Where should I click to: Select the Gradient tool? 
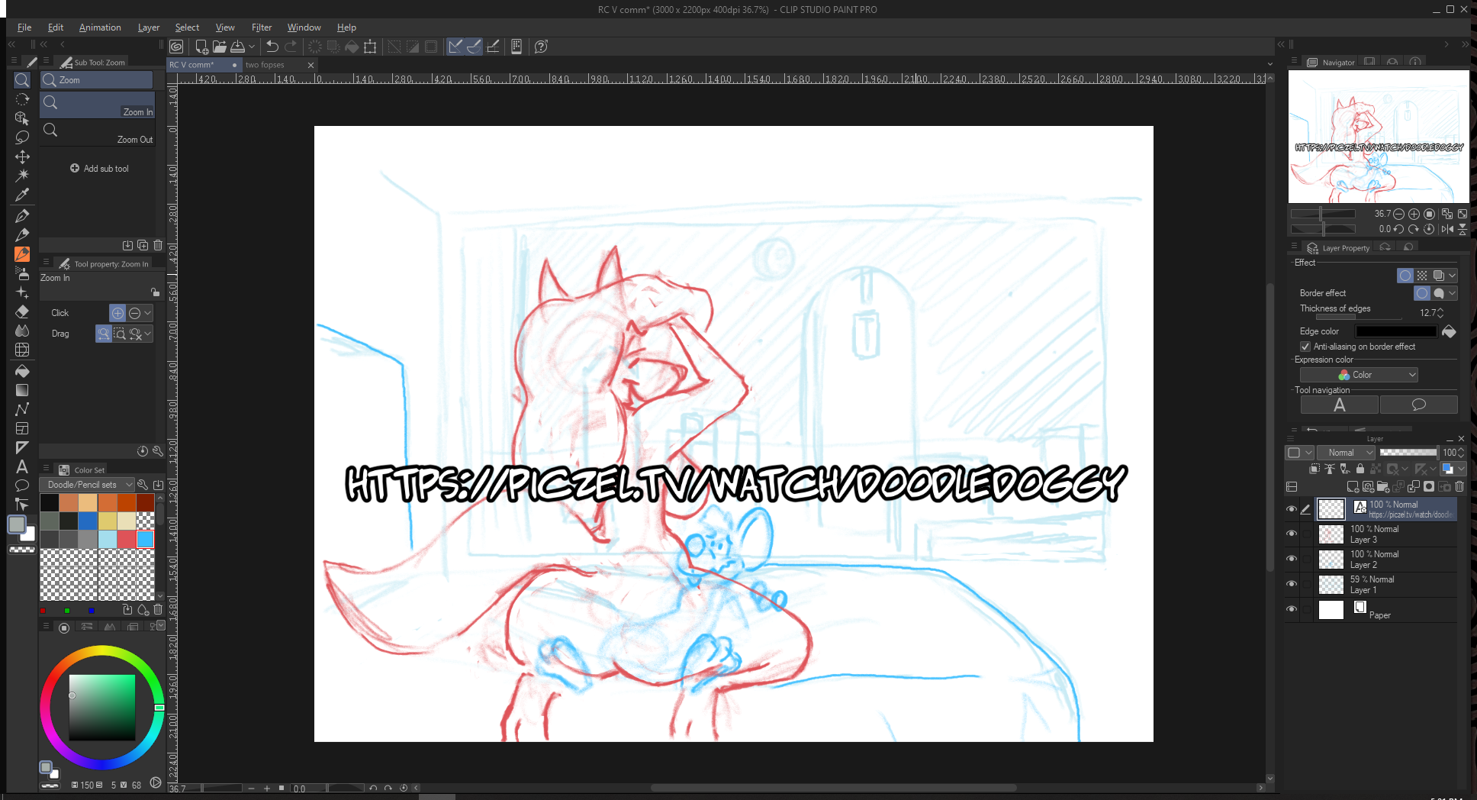[x=22, y=390]
